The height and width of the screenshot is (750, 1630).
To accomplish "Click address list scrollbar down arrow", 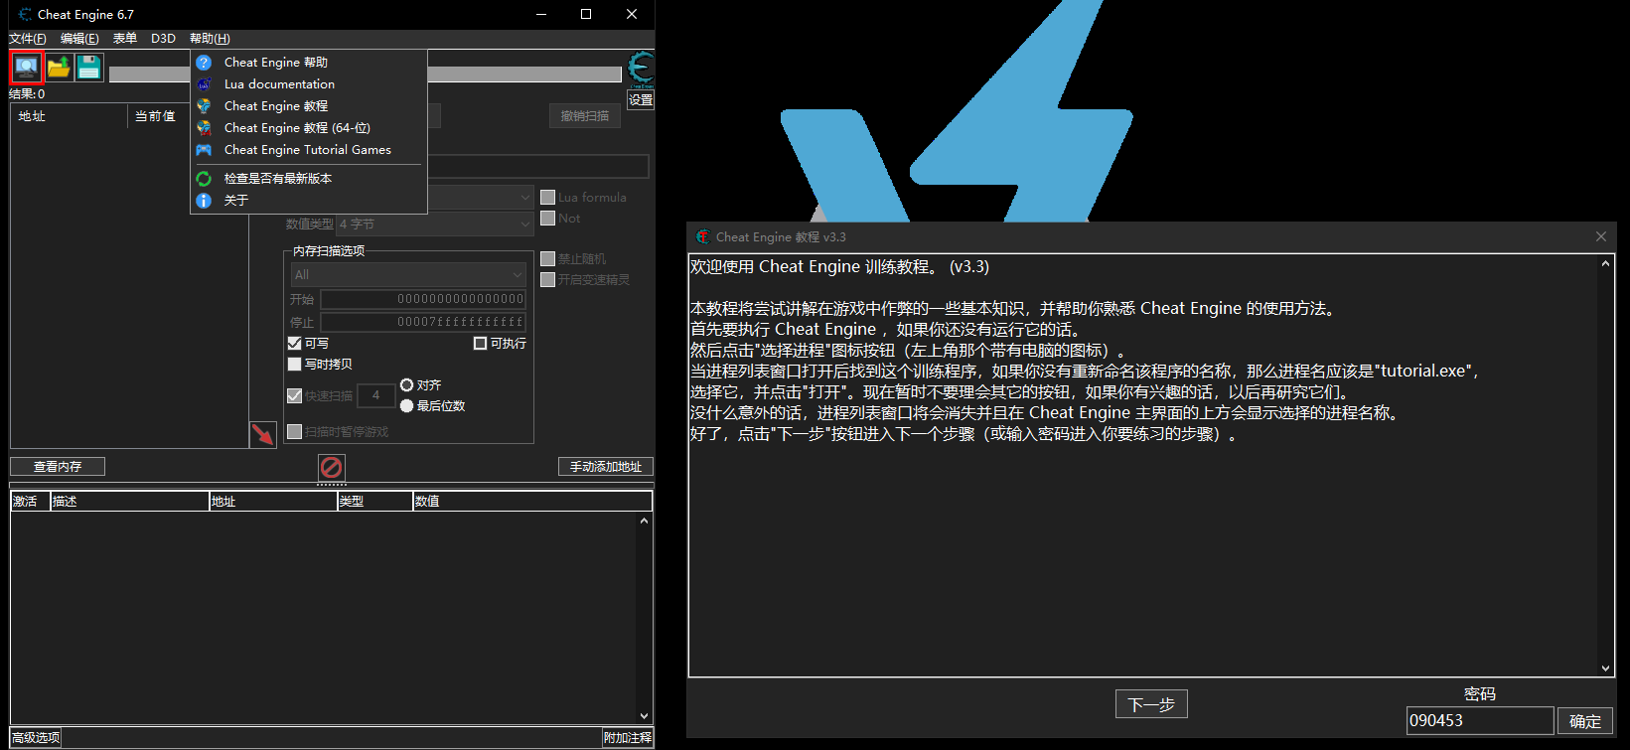I will pyautogui.click(x=644, y=715).
